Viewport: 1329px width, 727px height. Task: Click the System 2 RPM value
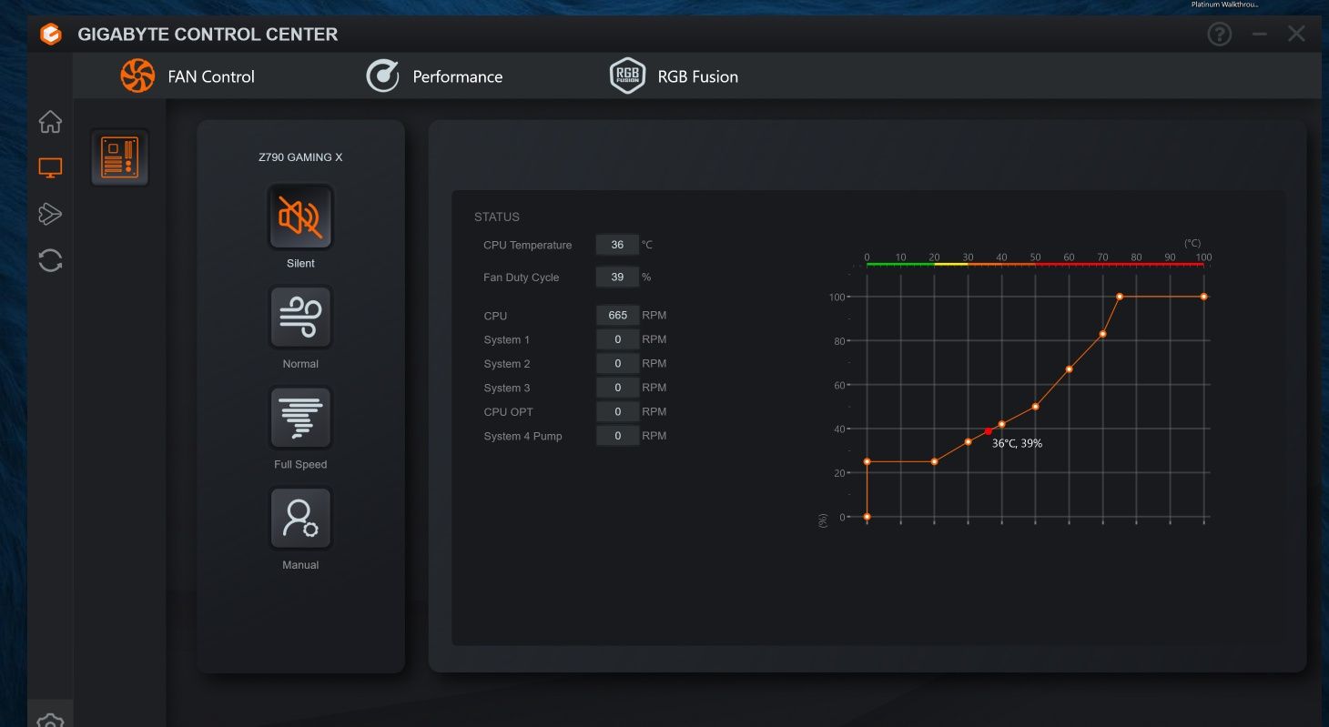coord(617,363)
